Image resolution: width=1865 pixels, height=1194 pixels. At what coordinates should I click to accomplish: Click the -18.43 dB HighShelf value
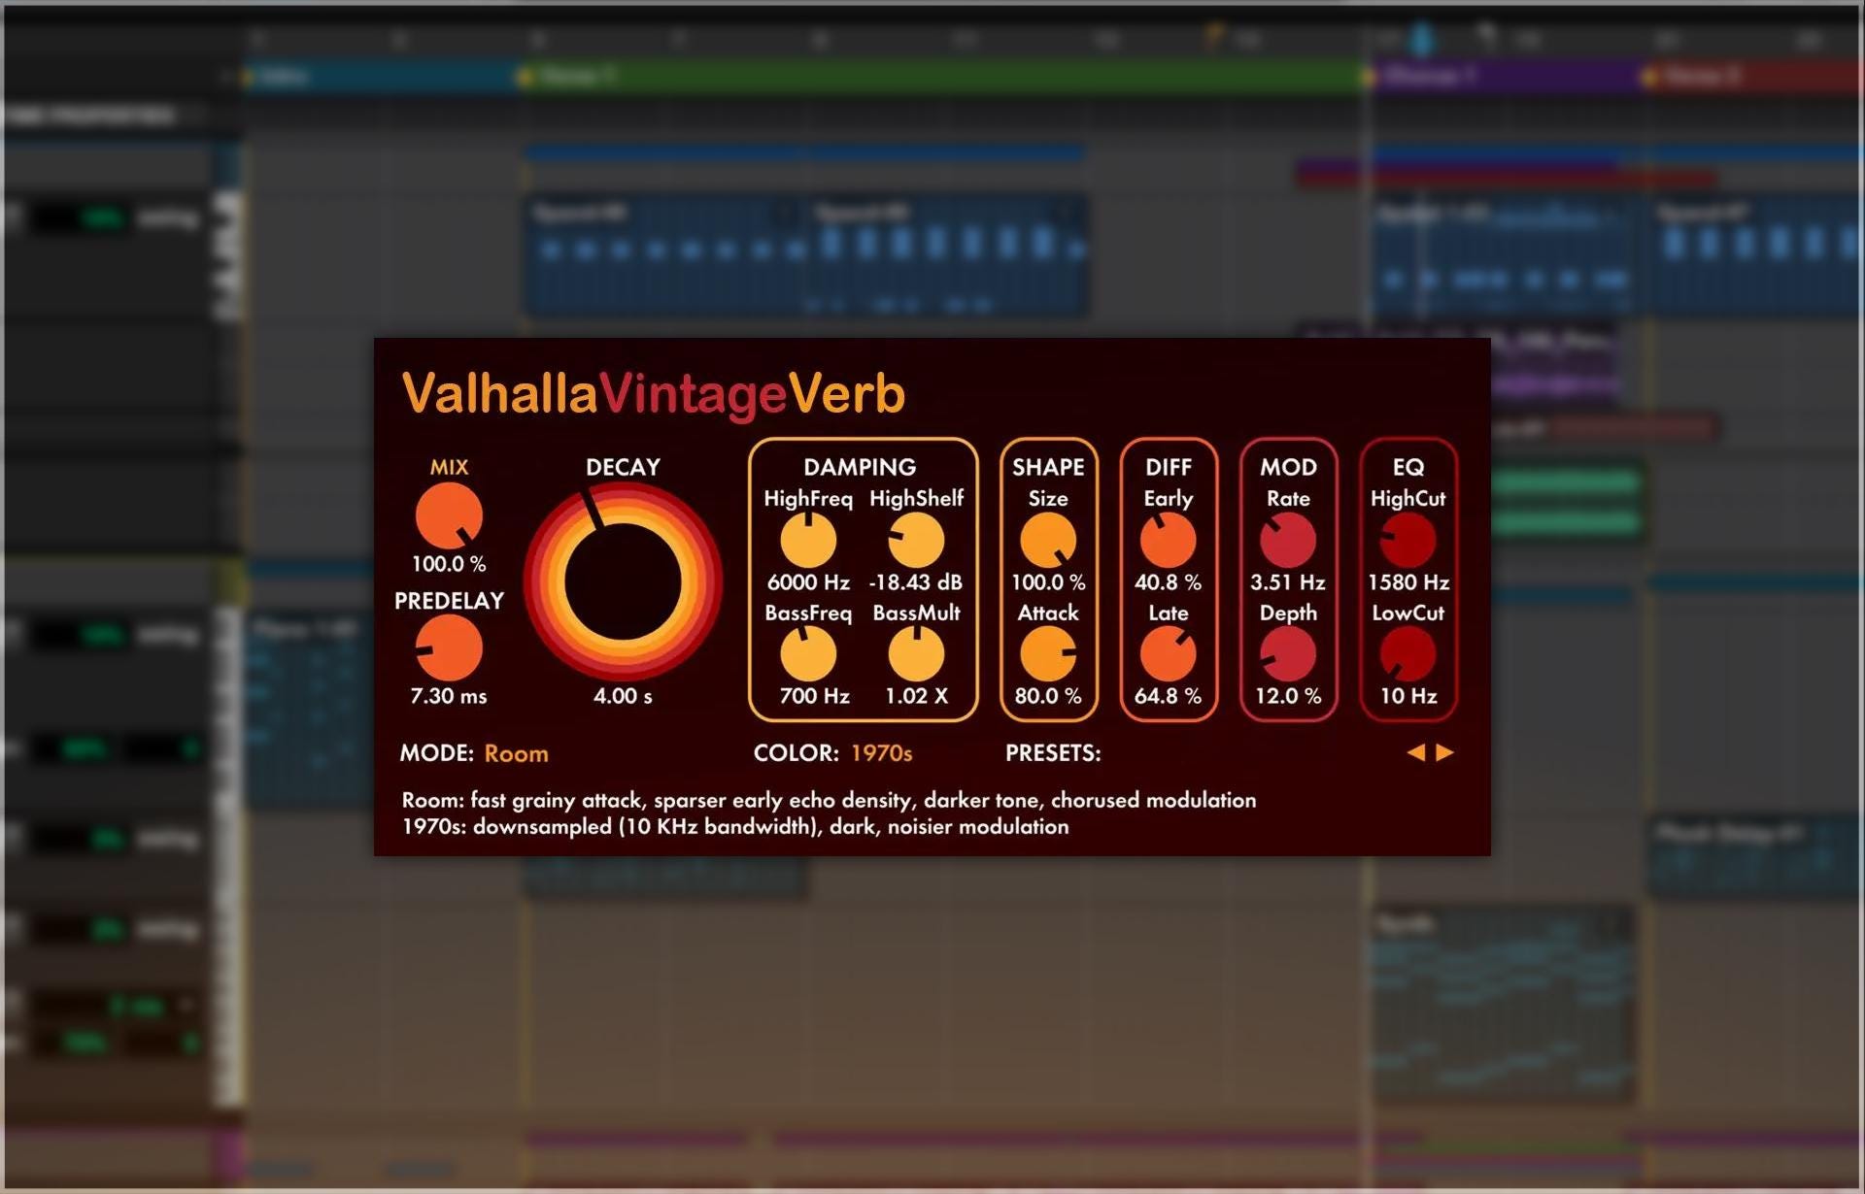[x=916, y=582]
